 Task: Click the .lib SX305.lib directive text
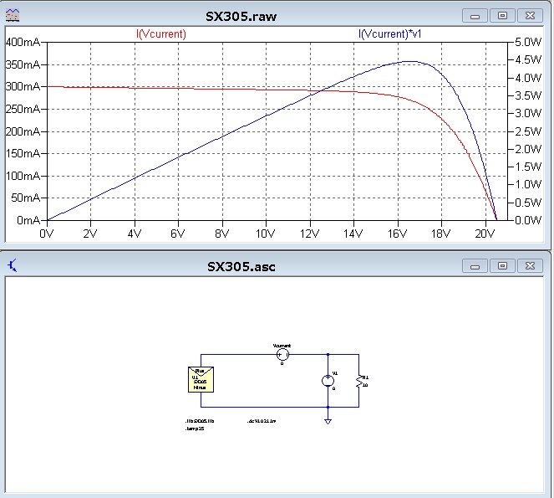tap(200, 421)
